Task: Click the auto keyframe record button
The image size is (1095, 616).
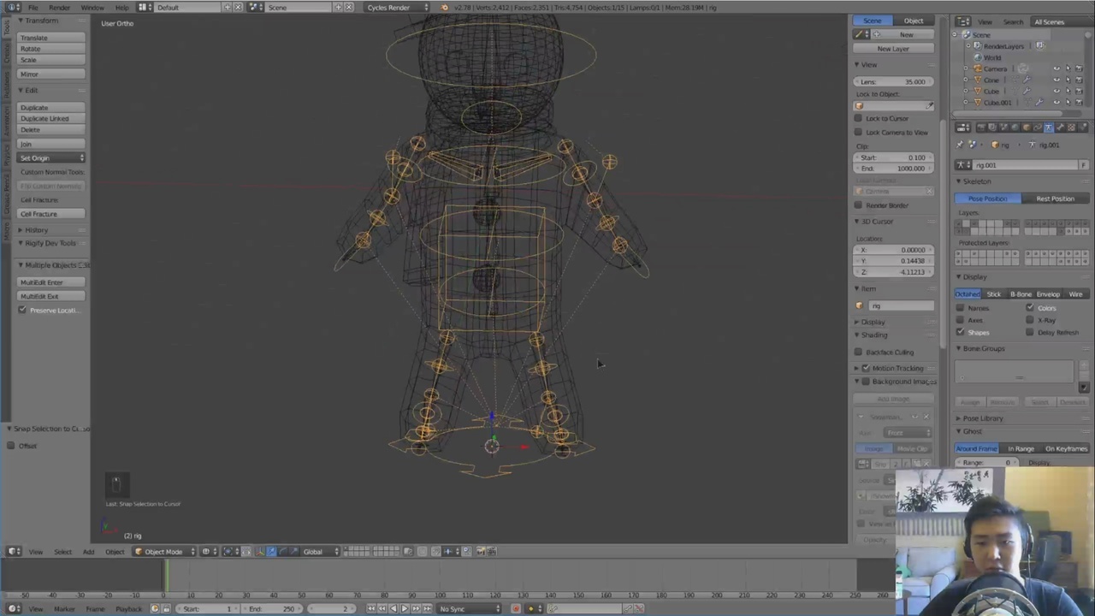Action: point(516,608)
